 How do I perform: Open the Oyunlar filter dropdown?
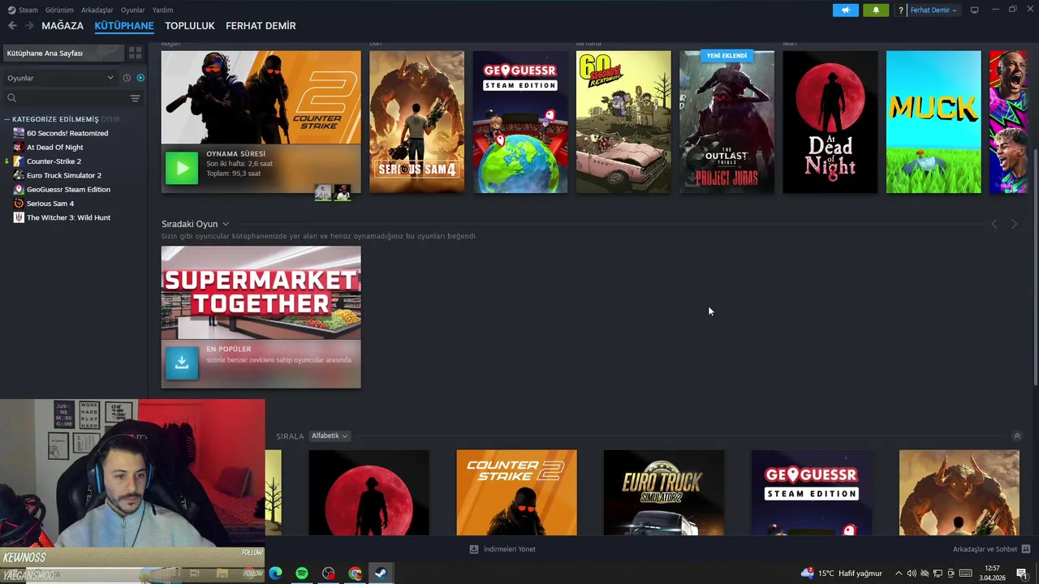(61, 78)
